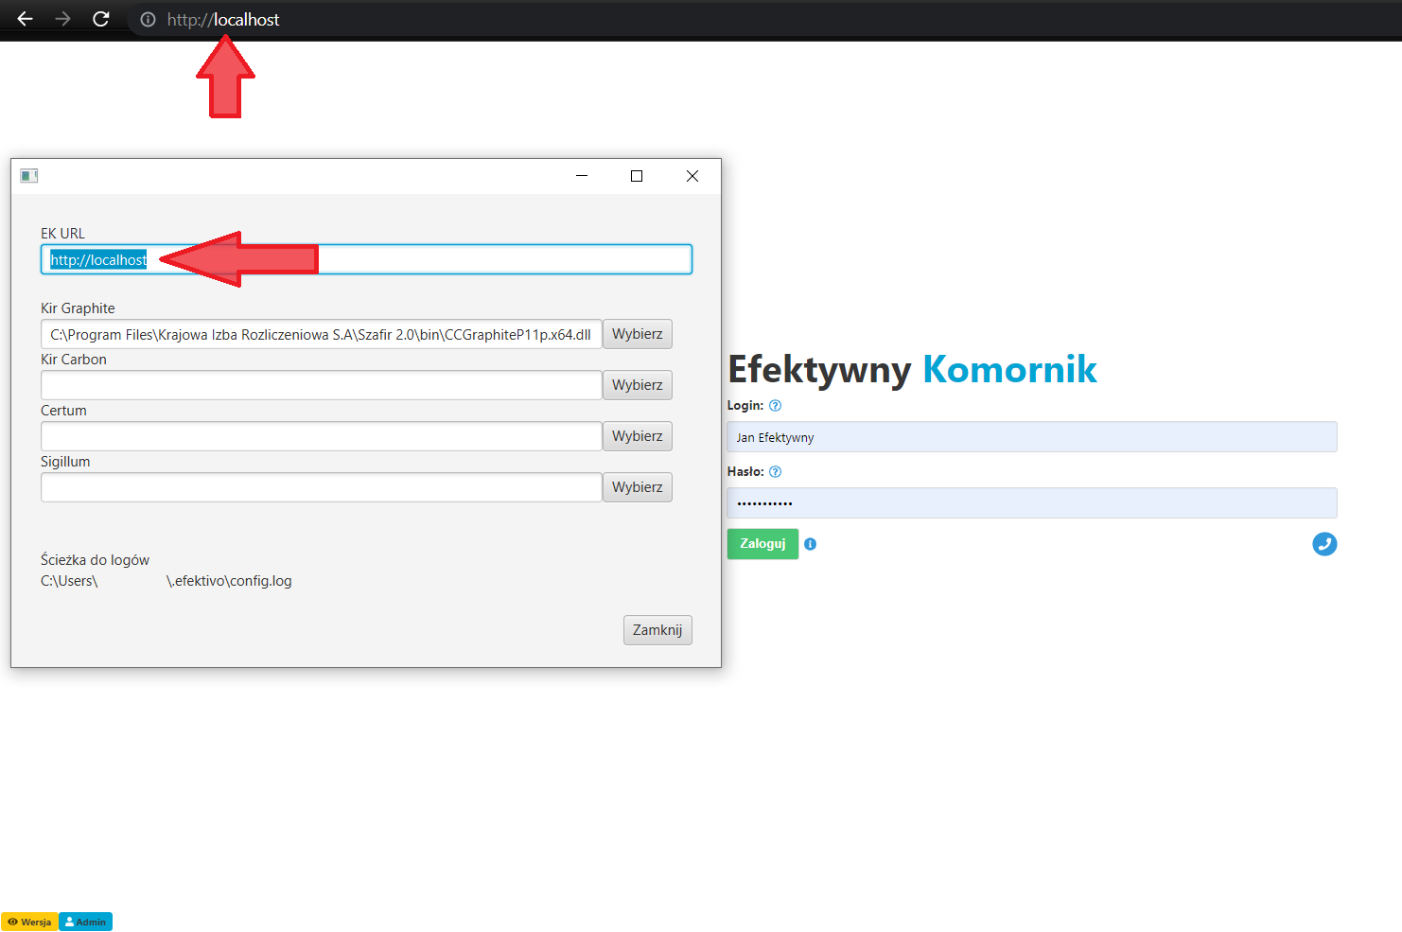Image resolution: width=1402 pixels, height=932 pixels.
Task: Choose file with Wybierz for Kir Graphite
Action: 638,334
